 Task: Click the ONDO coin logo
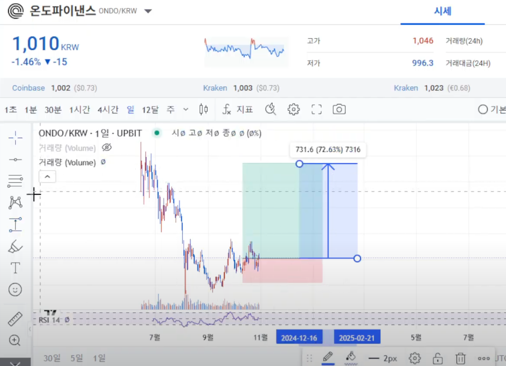coord(15,11)
